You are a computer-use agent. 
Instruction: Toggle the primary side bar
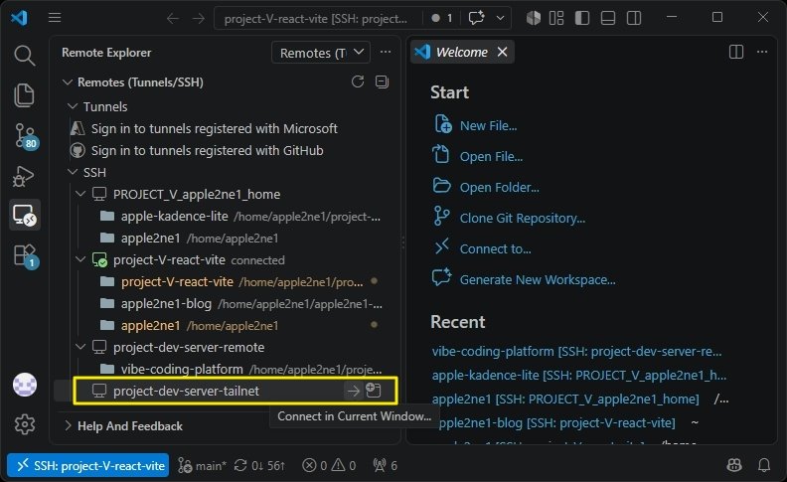[582, 18]
